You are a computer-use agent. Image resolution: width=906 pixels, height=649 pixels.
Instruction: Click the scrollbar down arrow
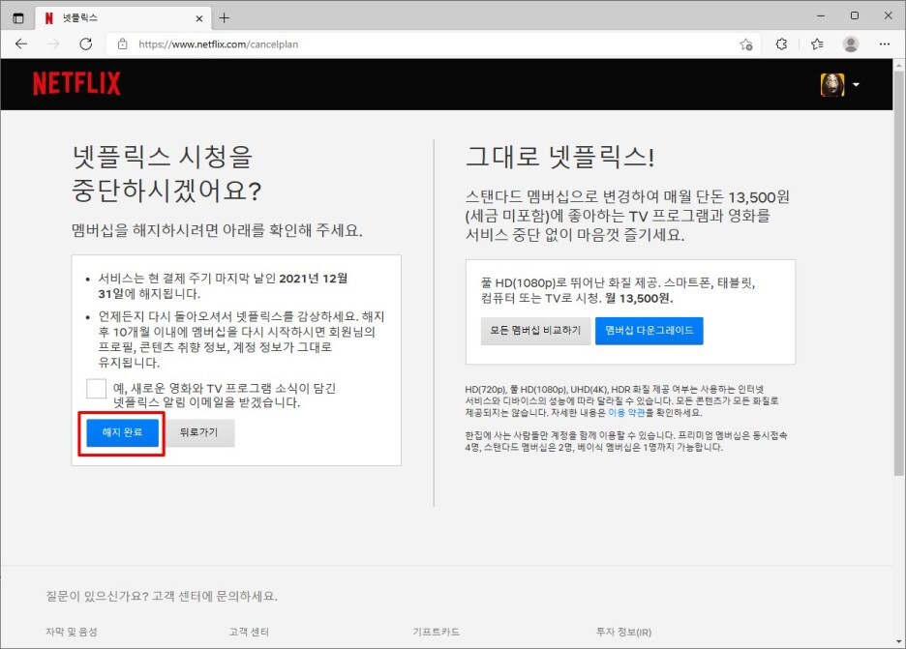pyautogui.click(x=899, y=642)
